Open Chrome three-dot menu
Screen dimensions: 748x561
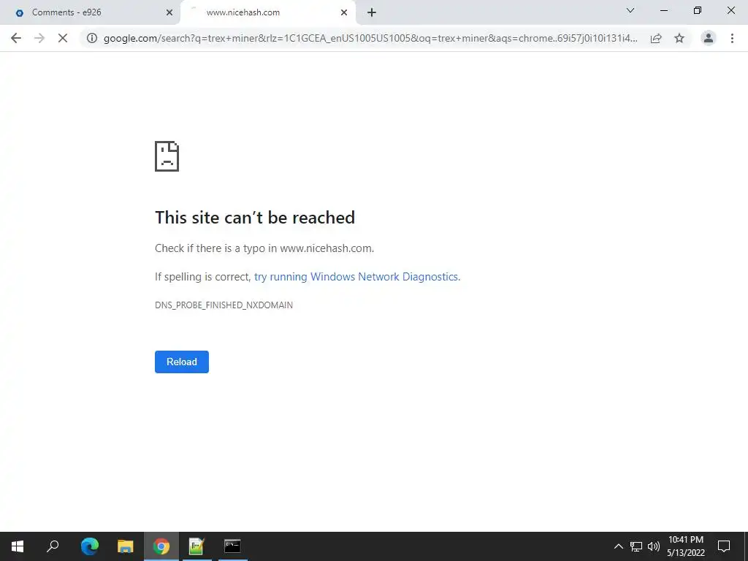(x=732, y=38)
